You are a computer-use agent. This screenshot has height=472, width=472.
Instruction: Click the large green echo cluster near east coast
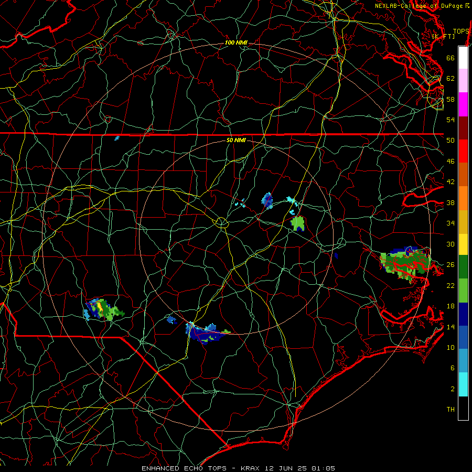pos(405,264)
